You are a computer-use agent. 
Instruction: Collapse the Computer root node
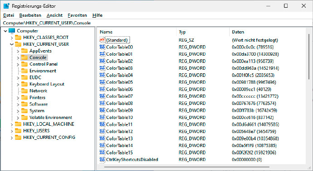pos(5,31)
